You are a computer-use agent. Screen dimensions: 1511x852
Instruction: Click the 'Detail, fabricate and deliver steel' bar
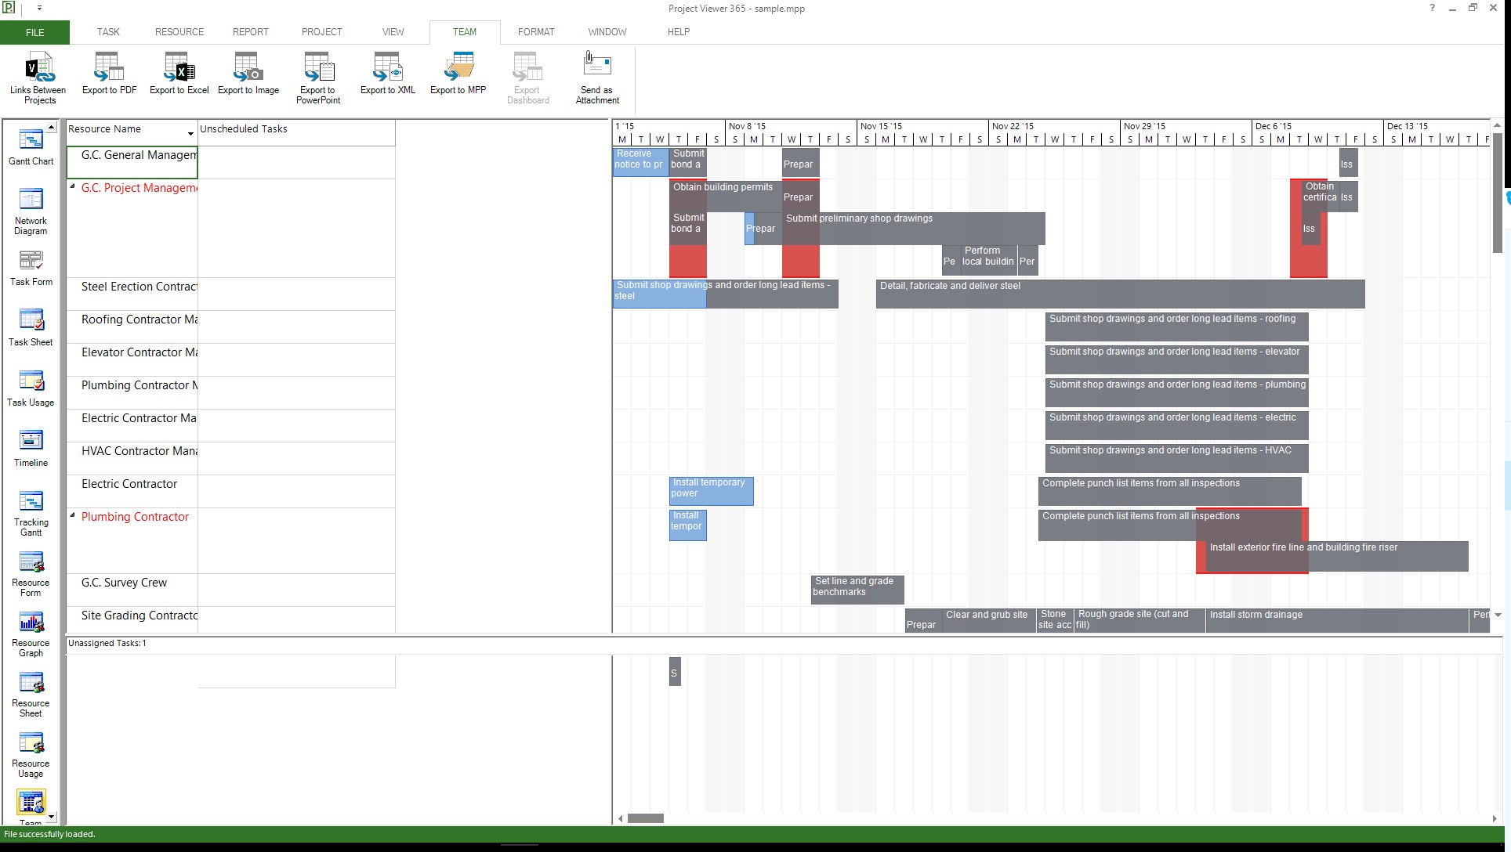1119,293
